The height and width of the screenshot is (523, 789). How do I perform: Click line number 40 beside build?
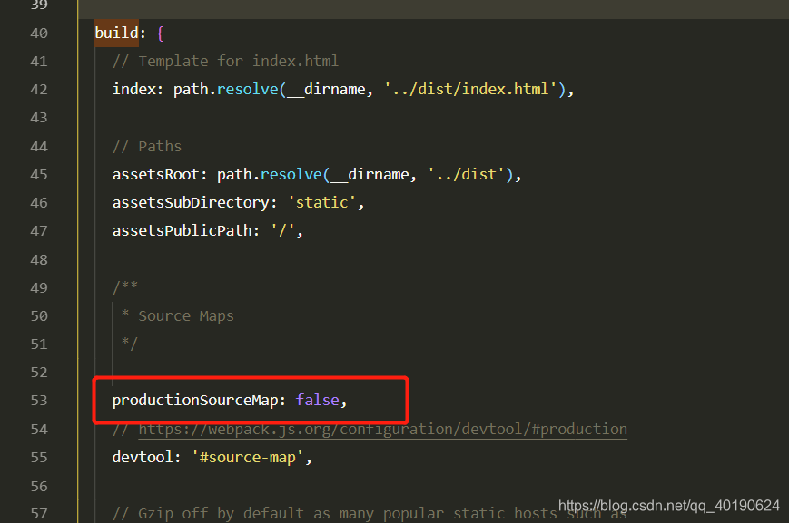coord(39,33)
